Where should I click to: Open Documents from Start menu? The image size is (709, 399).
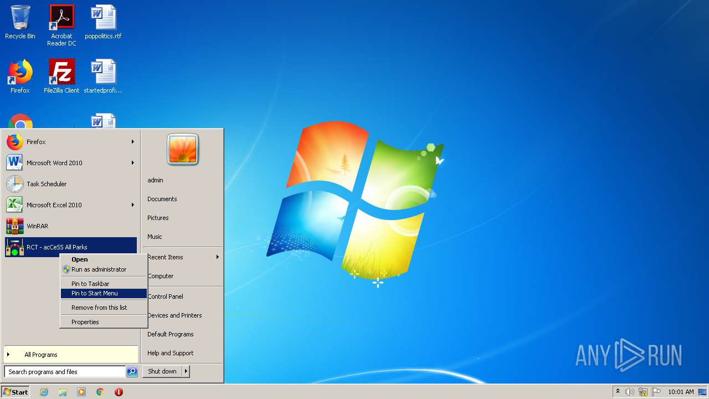point(162,199)
